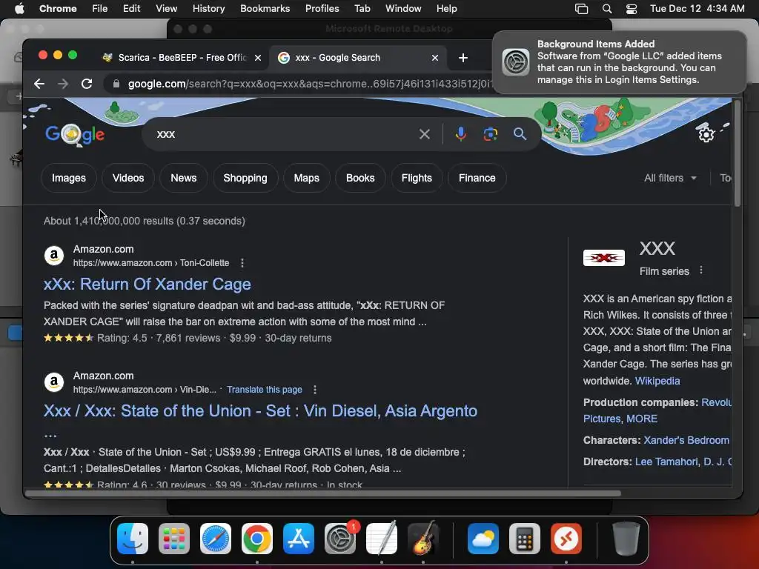Launch Safari from the Dock
This screenshot has width=759, height=569.
point(216,539)
